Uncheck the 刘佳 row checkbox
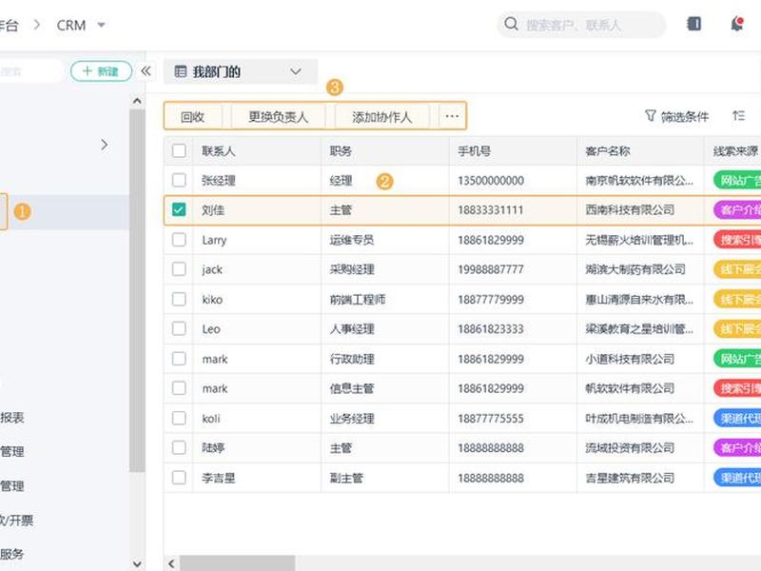This screenshot has width=761, height=571. 179,209
